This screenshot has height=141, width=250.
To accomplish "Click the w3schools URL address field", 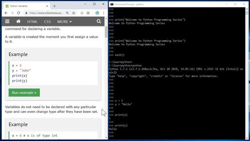I will pyautogui.click(x=46, y=13).
